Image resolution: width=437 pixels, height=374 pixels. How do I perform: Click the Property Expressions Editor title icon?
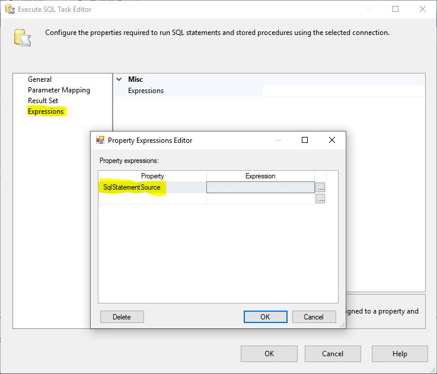pyautogui.click(x=100, y=140)
